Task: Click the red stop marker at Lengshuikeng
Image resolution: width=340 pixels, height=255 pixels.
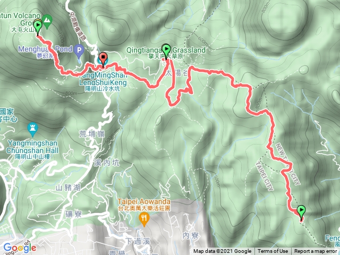Action: coord(103,58)
